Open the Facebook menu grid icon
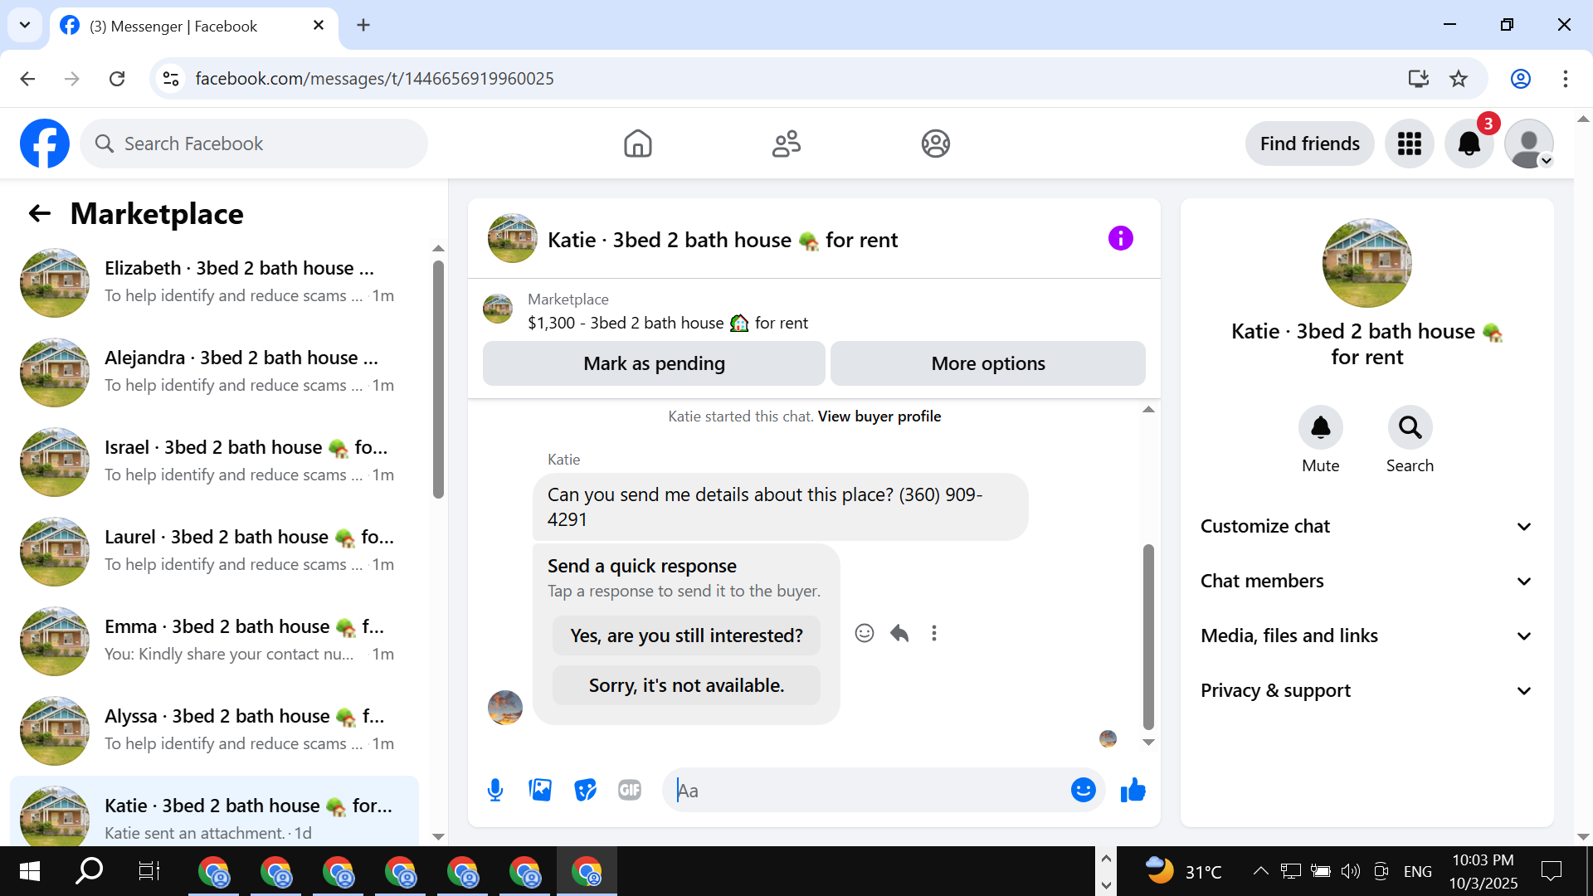The width and height of the screenshot is (1593, 896). tap(1410, 144)
